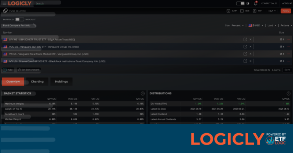This screenshot has height=153, width=293.
Task: Export the comparison as PDF
Action: click(x=255, y=11)
